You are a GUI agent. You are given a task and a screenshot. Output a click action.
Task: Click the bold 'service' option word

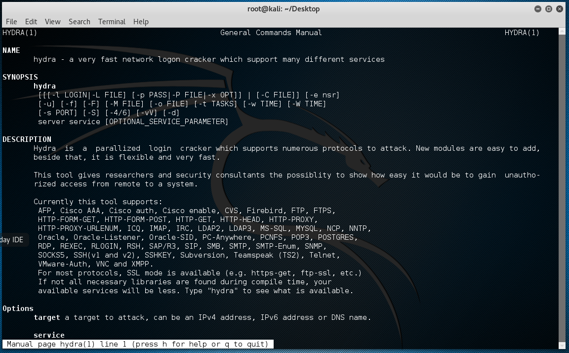click(49, 335)
